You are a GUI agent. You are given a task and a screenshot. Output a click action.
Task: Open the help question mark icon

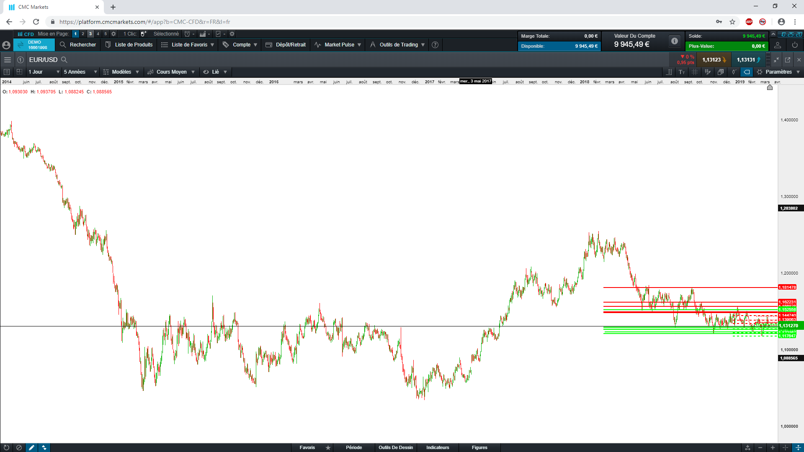pos(435,45)
